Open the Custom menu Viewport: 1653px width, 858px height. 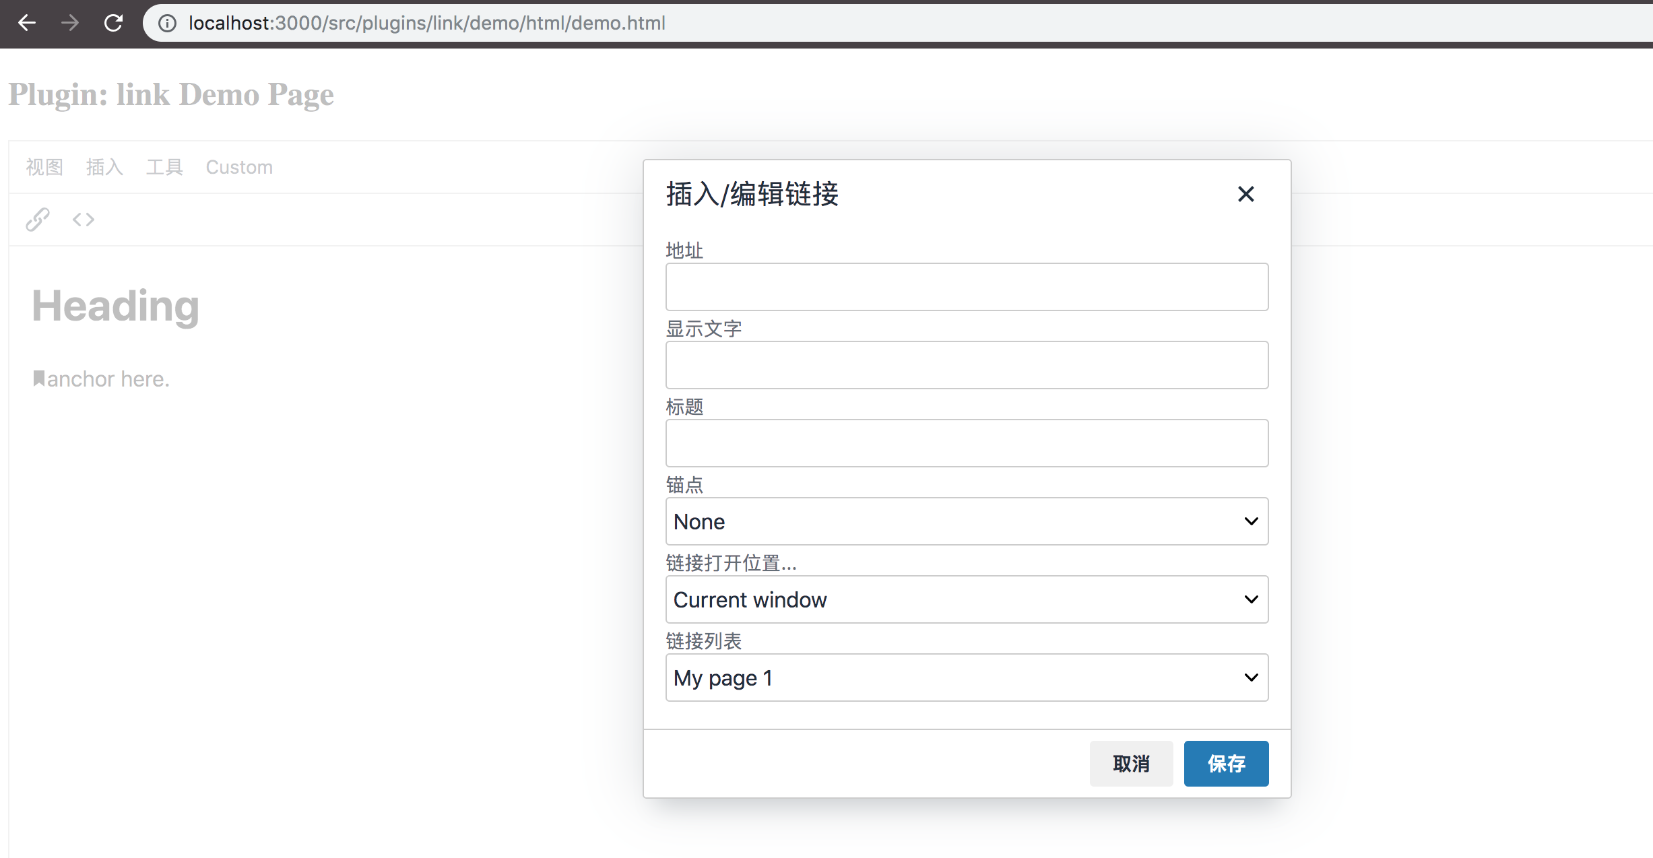tap(239, 167)
